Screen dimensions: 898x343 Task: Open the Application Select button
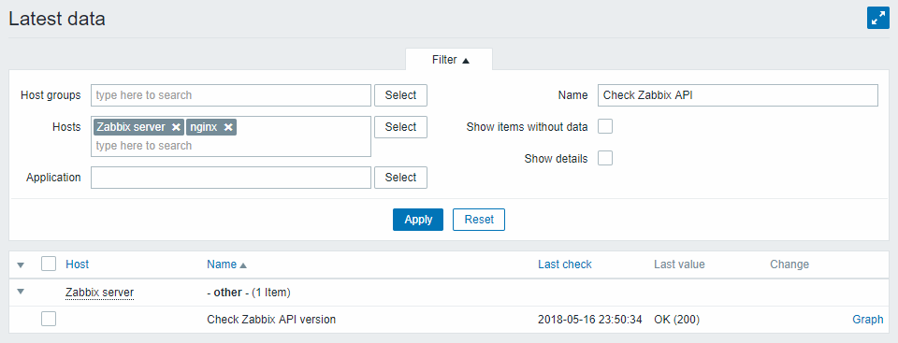[401, 178]
